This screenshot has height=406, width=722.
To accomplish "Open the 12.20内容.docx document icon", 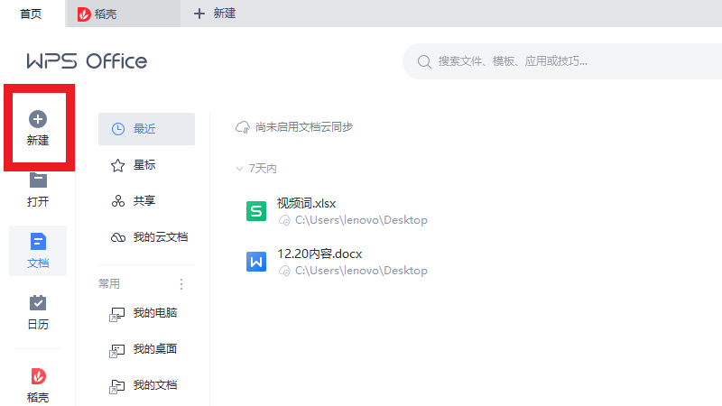I will [256, 262].
